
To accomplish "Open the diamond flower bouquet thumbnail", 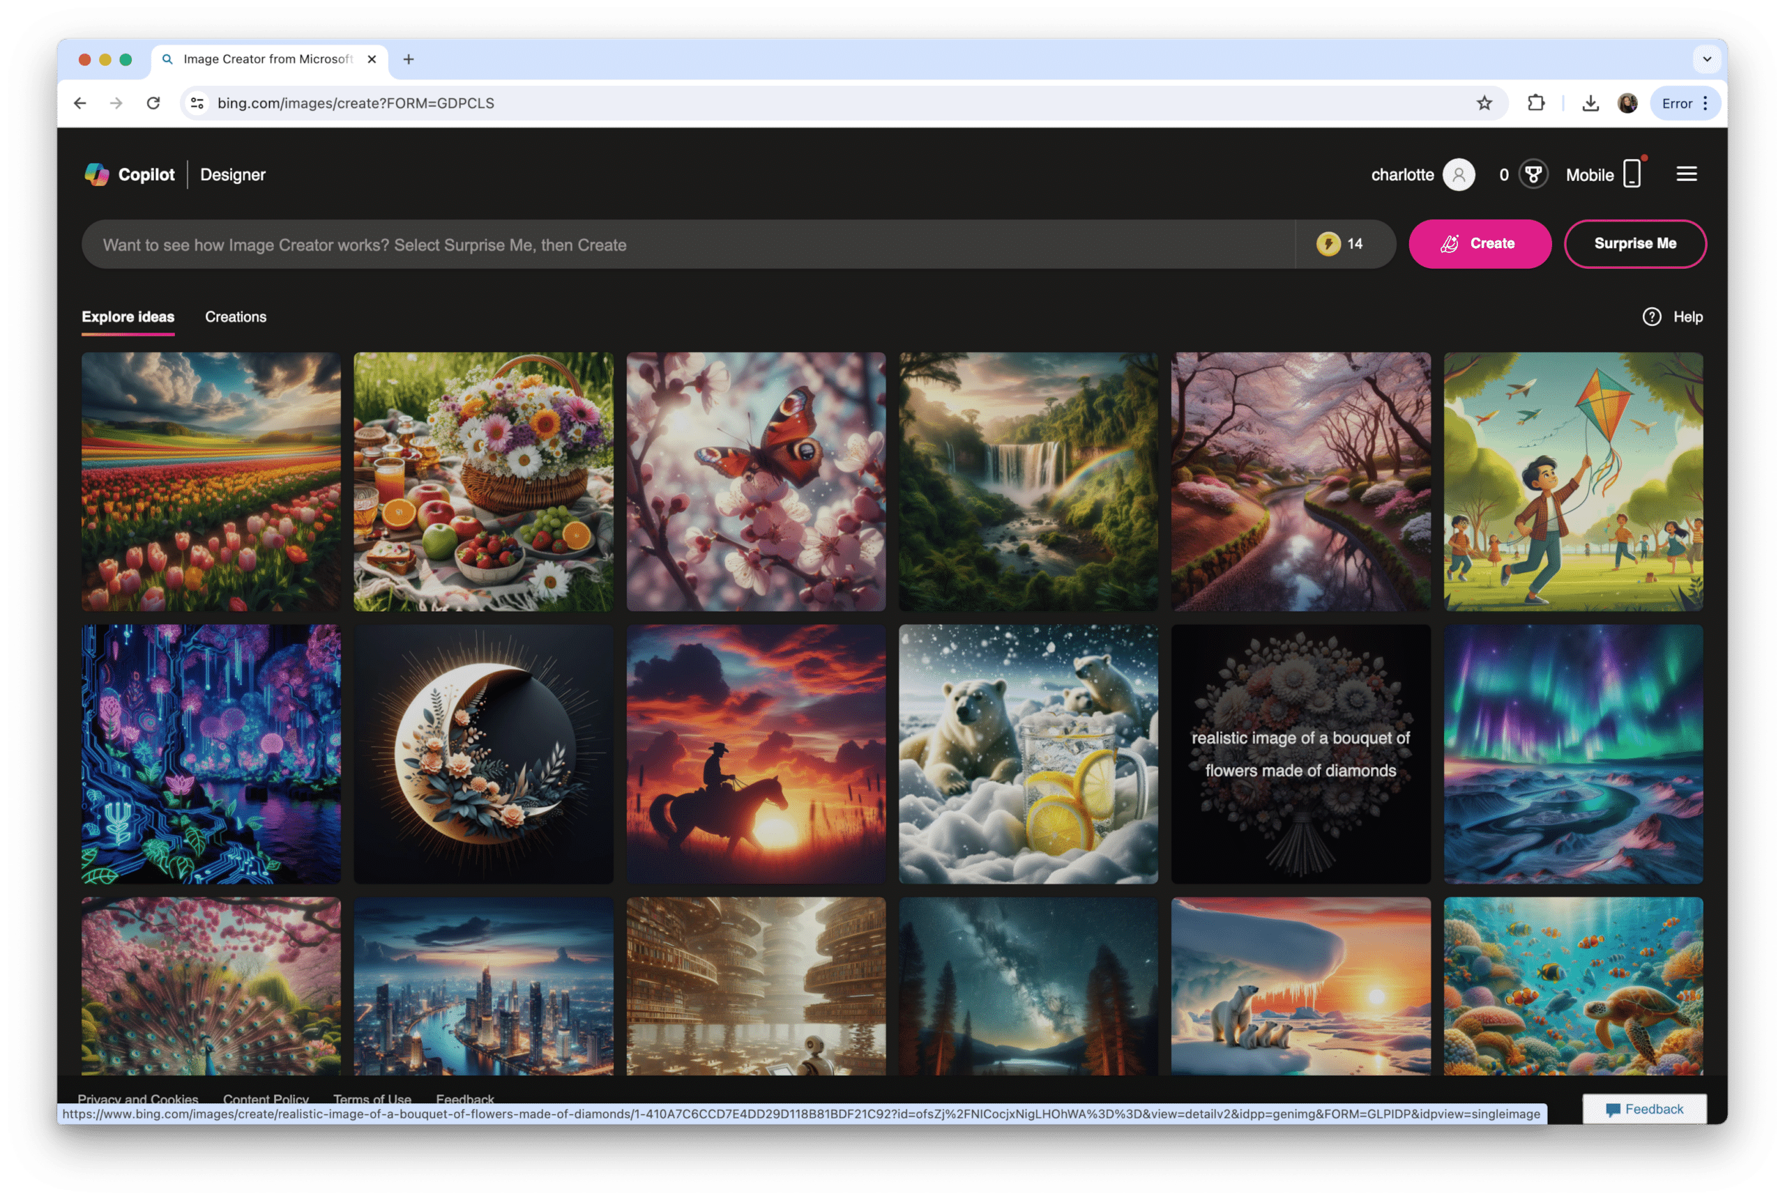I will pyautogui.click(x=1300, y=755).
